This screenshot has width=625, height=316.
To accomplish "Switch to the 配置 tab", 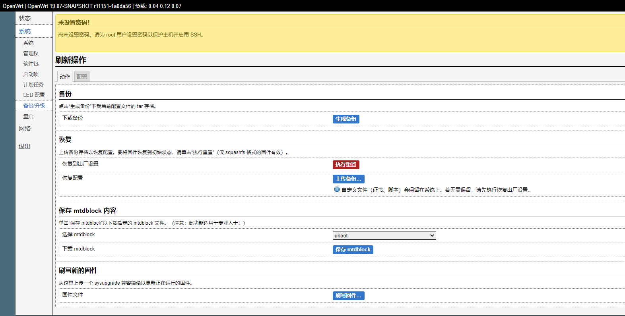I will coord(82,76).
